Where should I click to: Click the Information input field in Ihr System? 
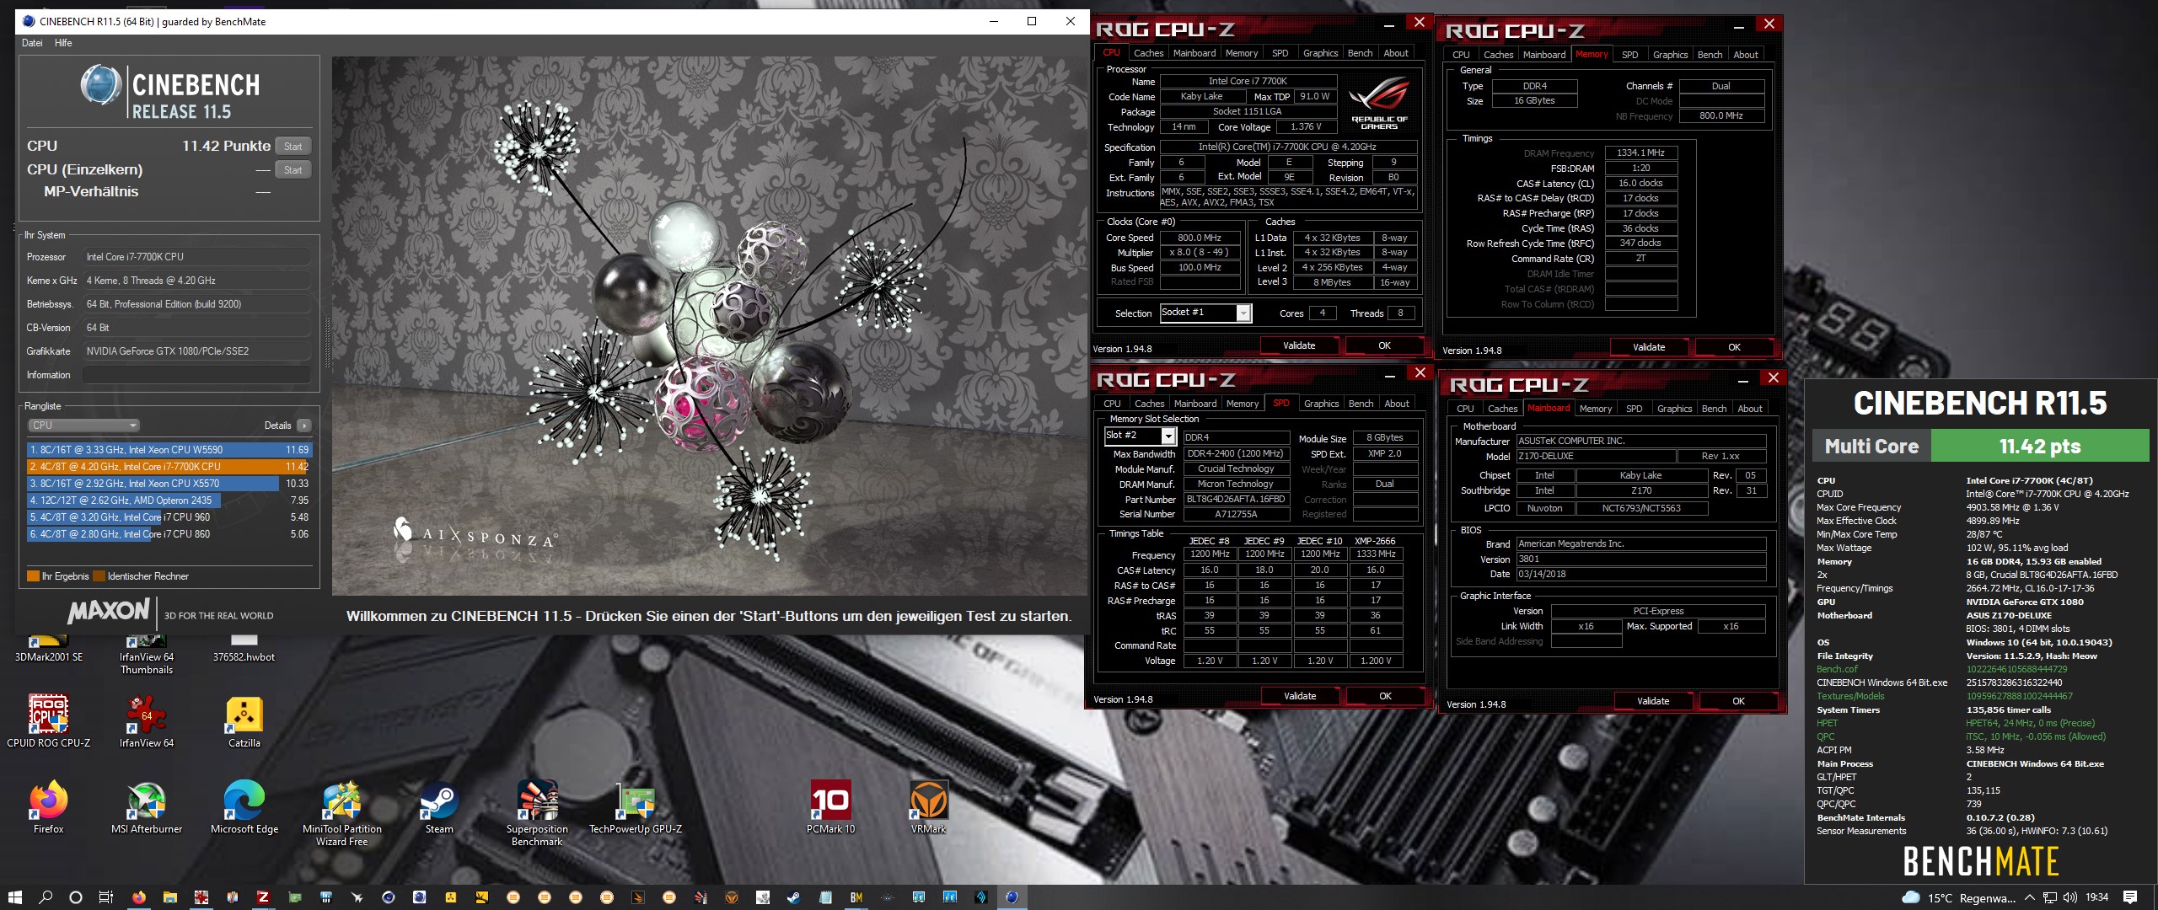tap(196, 375)
